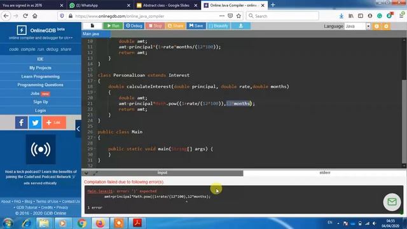Share the code via Share button

pyautogui.click(x=176, y=25)
